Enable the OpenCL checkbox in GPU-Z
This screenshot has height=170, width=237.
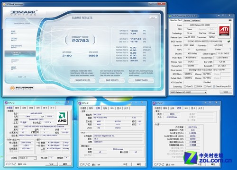tap(185, 86)
